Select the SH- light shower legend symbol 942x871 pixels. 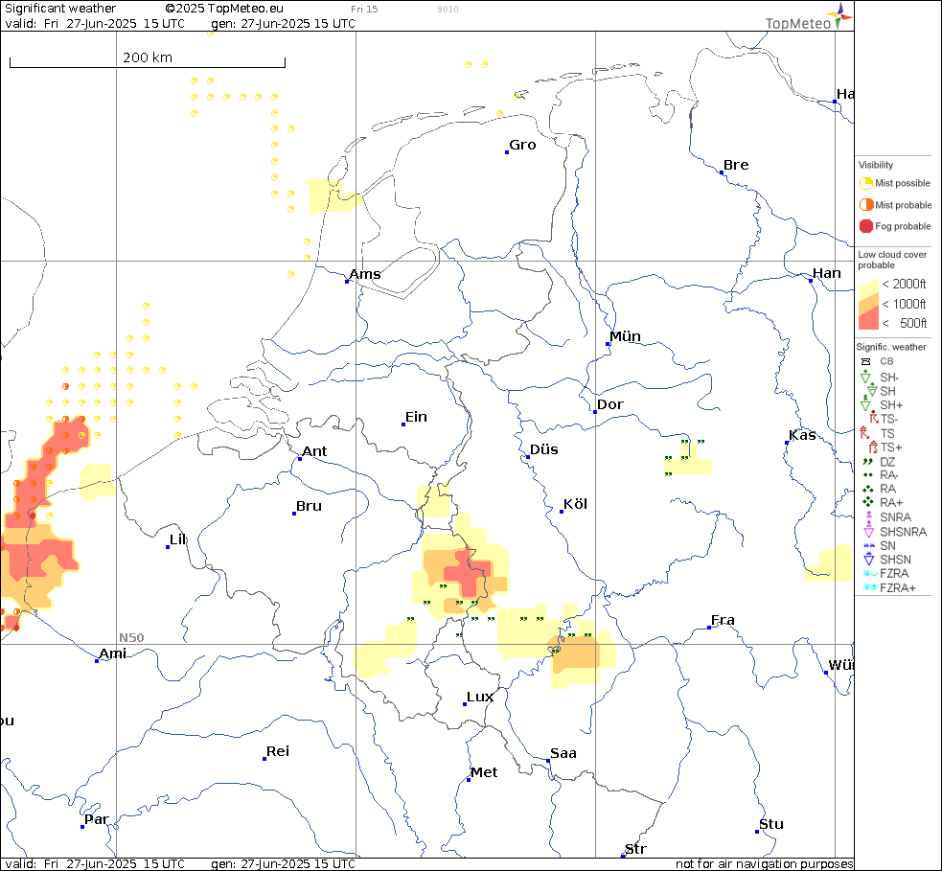point(865,378)
